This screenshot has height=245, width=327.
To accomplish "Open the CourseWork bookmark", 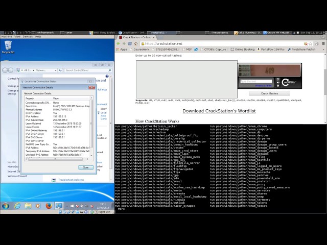I will pos(139,50).
